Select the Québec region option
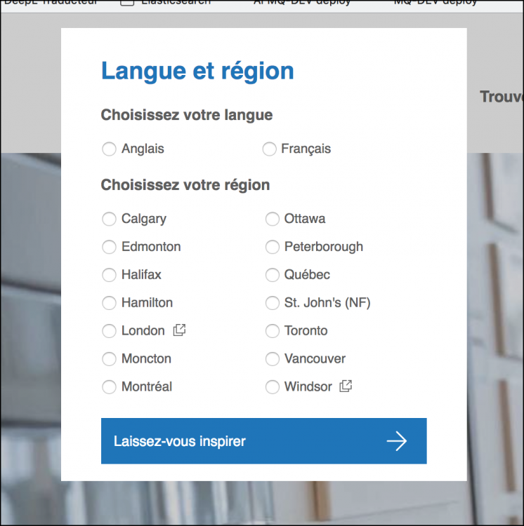The width and height of the screenshot is (524, 526). coord(272,275)
